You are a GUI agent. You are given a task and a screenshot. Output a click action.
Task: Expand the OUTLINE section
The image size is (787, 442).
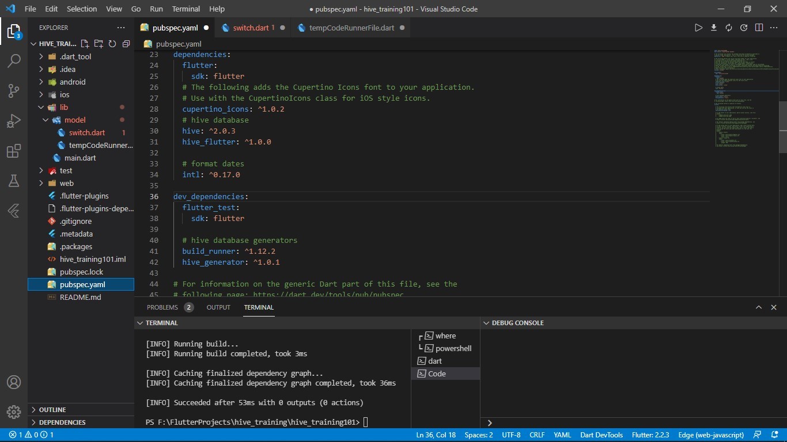pos(52,410)
